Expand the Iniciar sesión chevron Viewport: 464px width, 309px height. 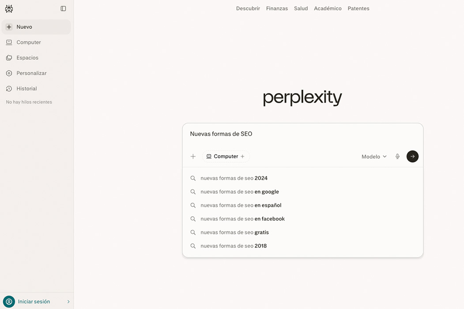pyautogui.click(x=68, y=302)
